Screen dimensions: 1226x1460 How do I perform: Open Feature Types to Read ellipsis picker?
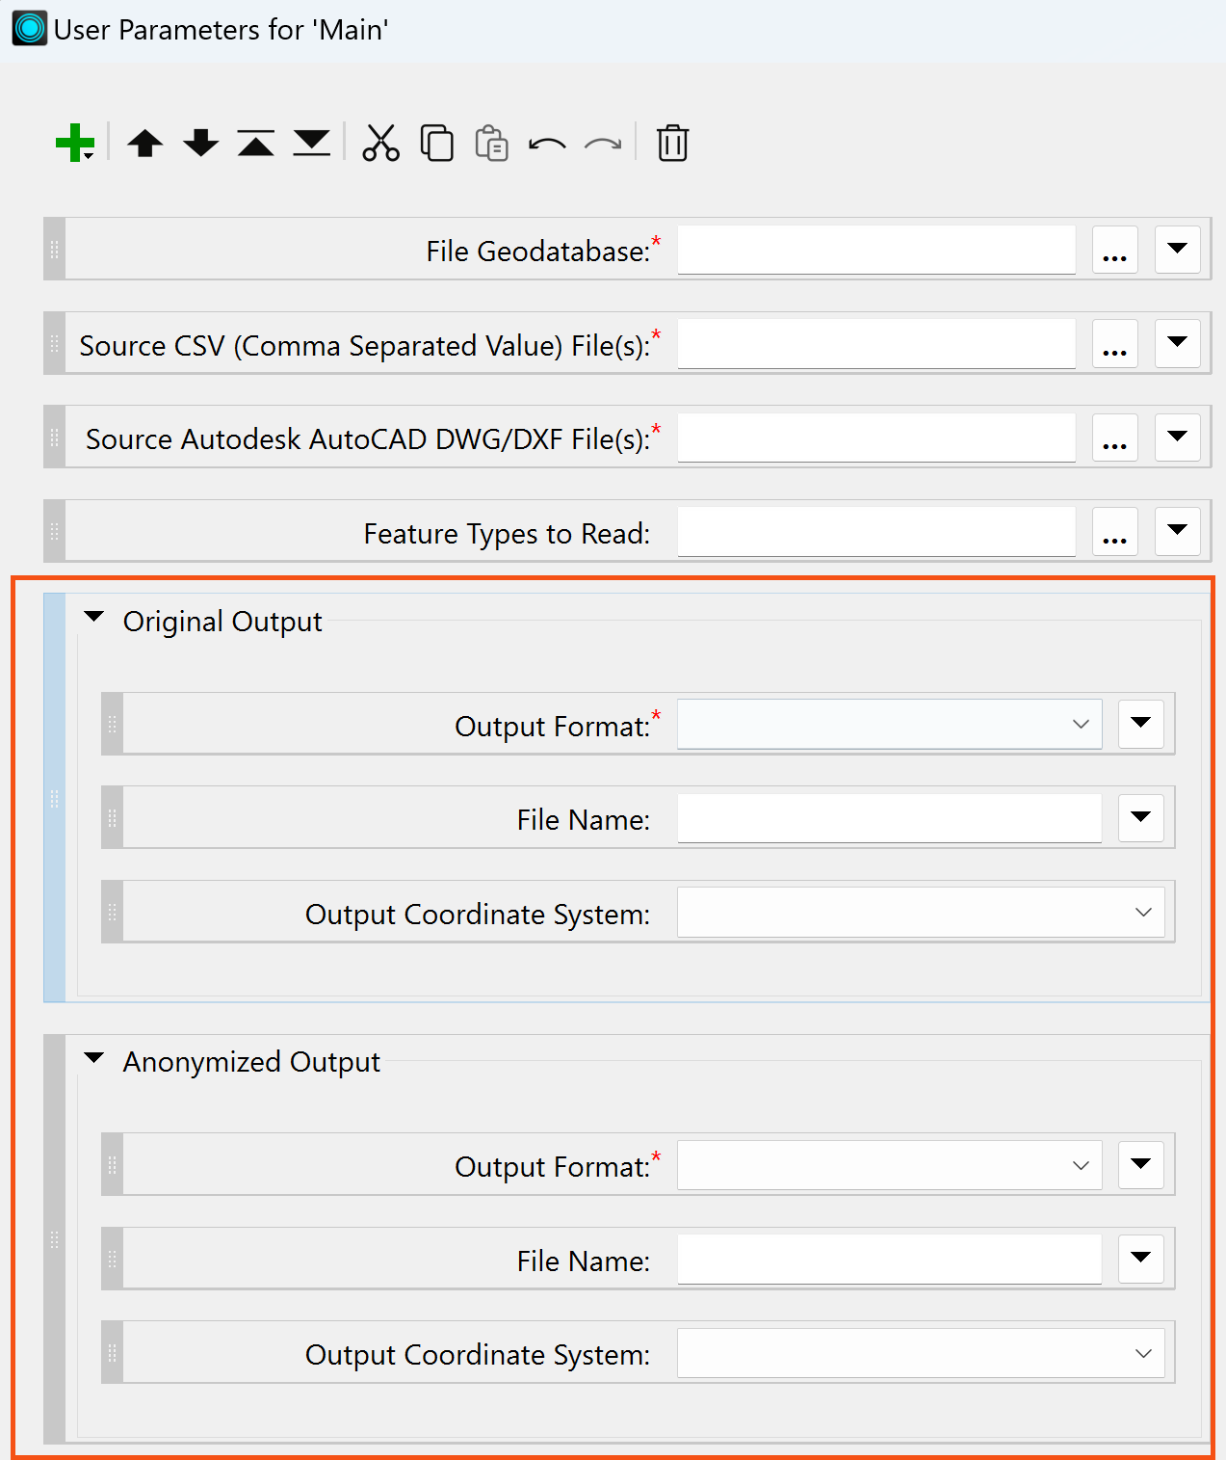pyautogui.click(x=1114, y=532)
